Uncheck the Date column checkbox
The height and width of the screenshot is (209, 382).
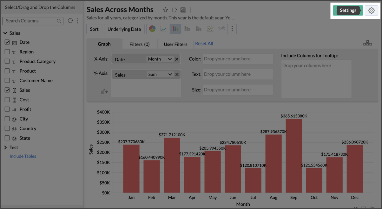pyautogui.click(x=7, y=42)
